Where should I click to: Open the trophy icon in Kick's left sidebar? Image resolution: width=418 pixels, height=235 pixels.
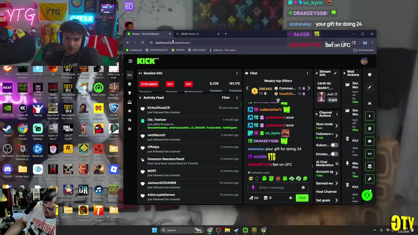tap(130, 93)
